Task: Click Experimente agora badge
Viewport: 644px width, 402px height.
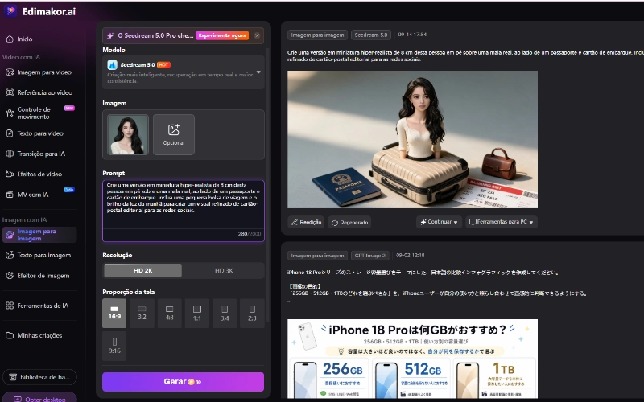Action: click(222, 35)
